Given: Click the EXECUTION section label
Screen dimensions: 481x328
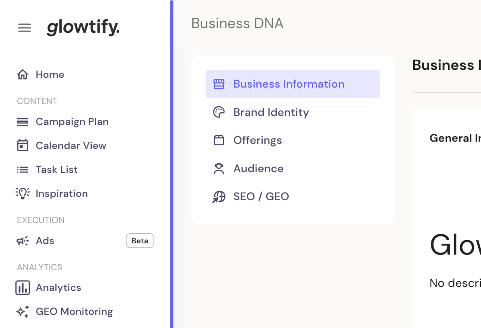Looking at the screenshot, I should click(41, 220).
